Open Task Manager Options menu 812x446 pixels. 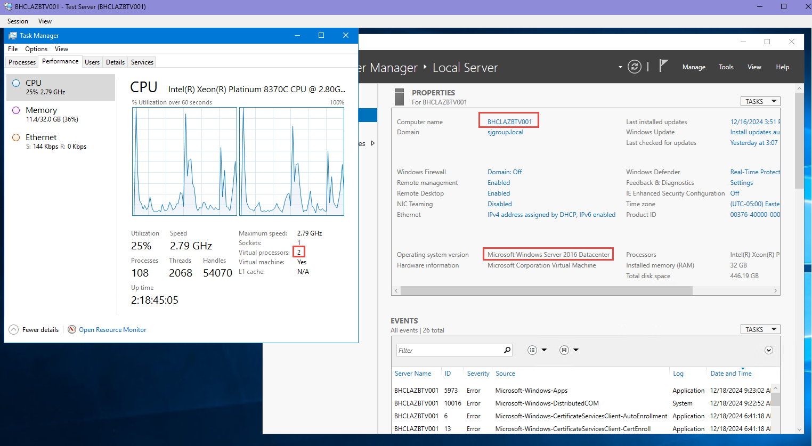pos(36,49)
